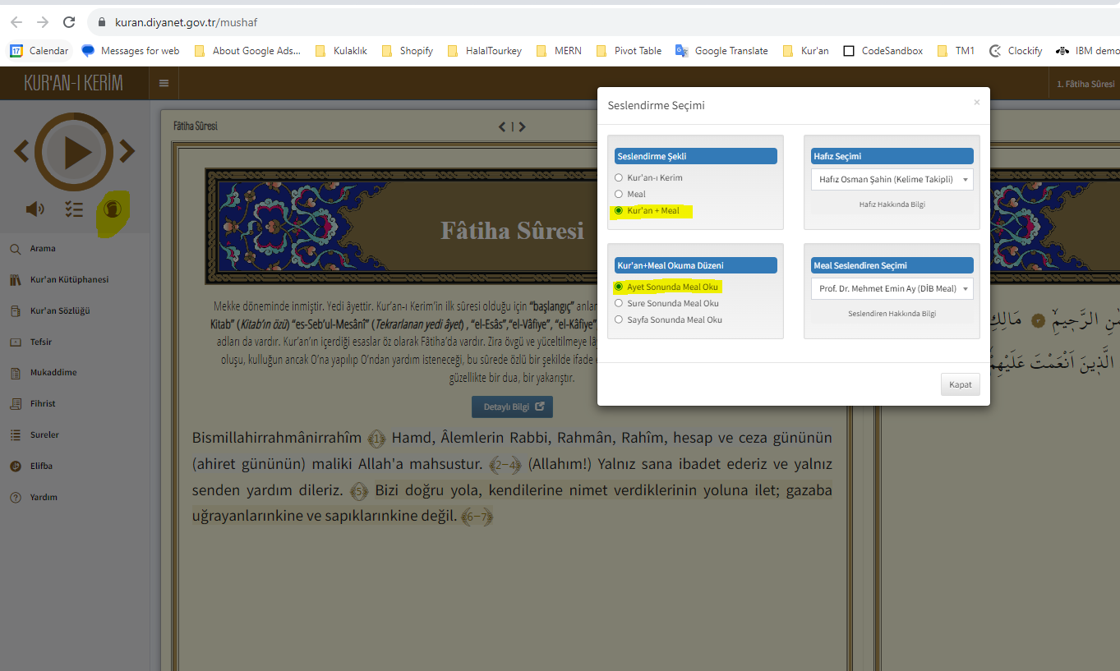The height and width of the screenshot is (671, 1120).
Task: Open the Hafız Osman Şahin dropdown
Action: pyautogui.click(x=892, y=179)
